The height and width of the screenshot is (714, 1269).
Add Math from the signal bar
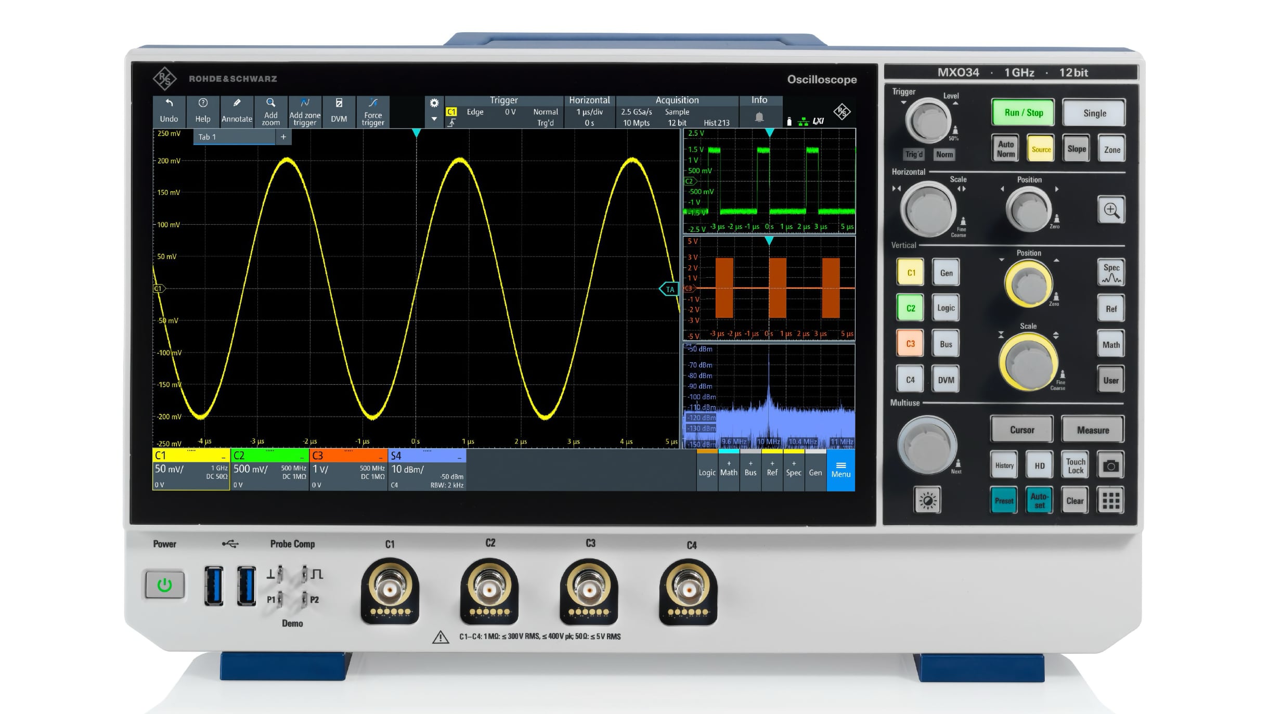pos(729,470)
